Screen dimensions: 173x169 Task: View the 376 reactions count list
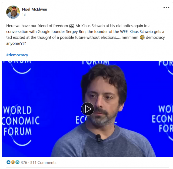click(x=24, y=163)
